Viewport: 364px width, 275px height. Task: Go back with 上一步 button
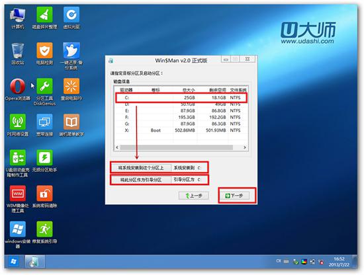coord(194,196)
